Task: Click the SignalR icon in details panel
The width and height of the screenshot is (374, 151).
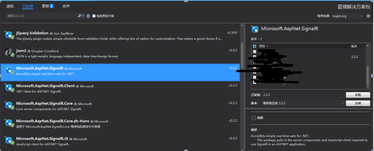Action: point(255,29)
